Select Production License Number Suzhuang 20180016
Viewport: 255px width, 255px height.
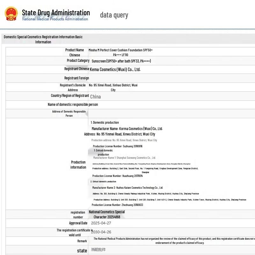tap(118, 146)
